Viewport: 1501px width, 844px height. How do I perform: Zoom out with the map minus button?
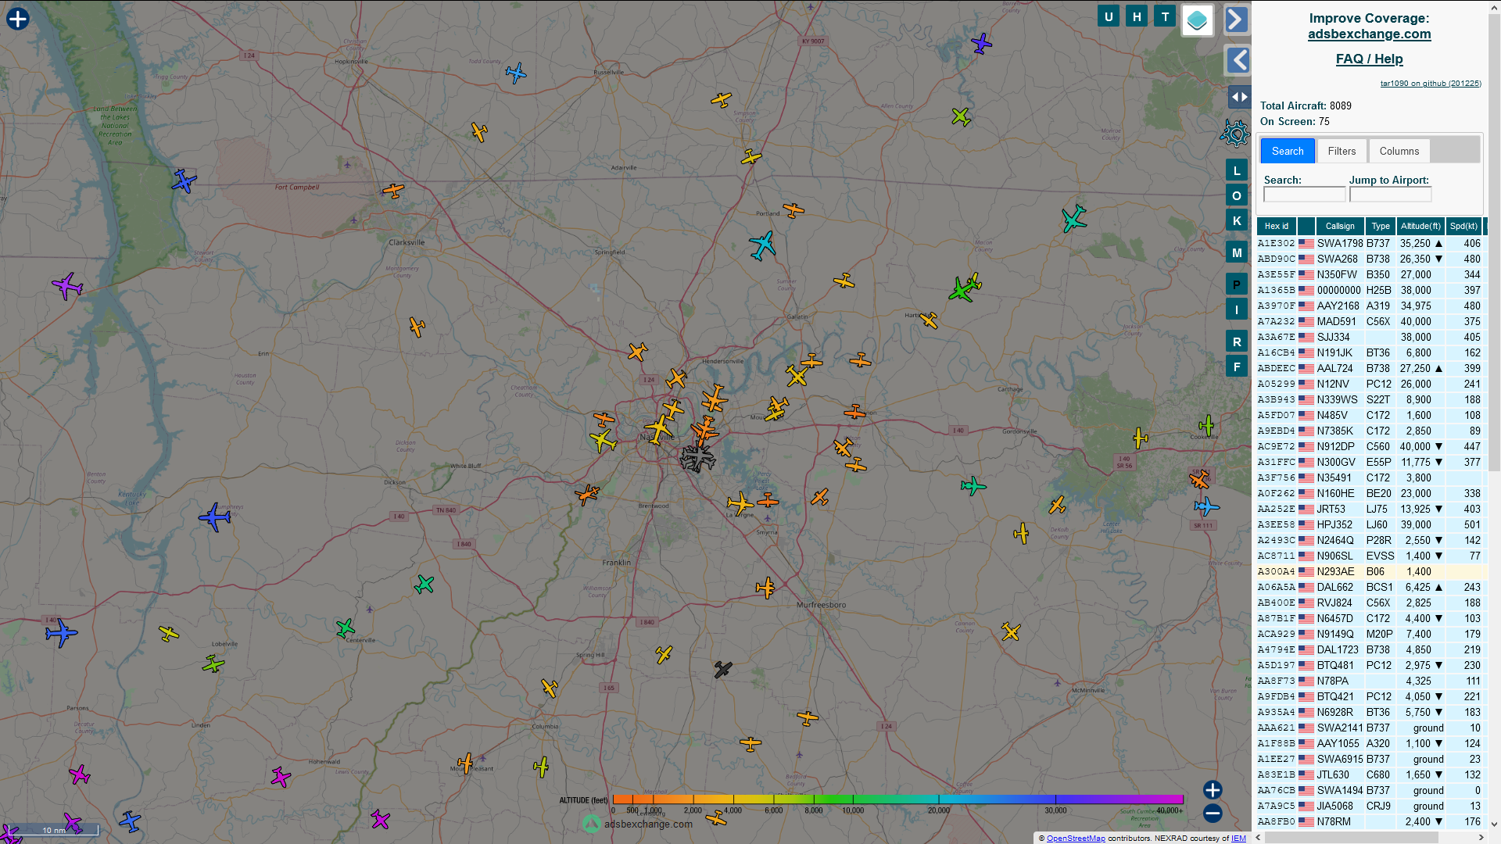coord(1213,814)
